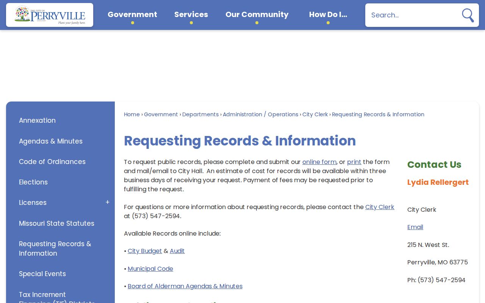The width and height of the screenshot is (485, 303).
Task: Open the Services menu
Action: 191,15
